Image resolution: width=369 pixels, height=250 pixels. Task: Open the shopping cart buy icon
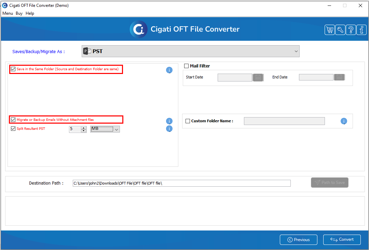330,30
